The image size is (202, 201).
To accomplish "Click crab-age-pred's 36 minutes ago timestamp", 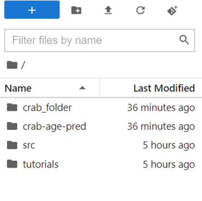I will point(161,126).
